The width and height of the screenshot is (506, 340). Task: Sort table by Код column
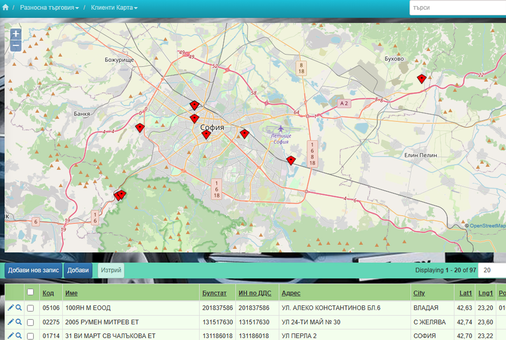click(x=48, y=293)
